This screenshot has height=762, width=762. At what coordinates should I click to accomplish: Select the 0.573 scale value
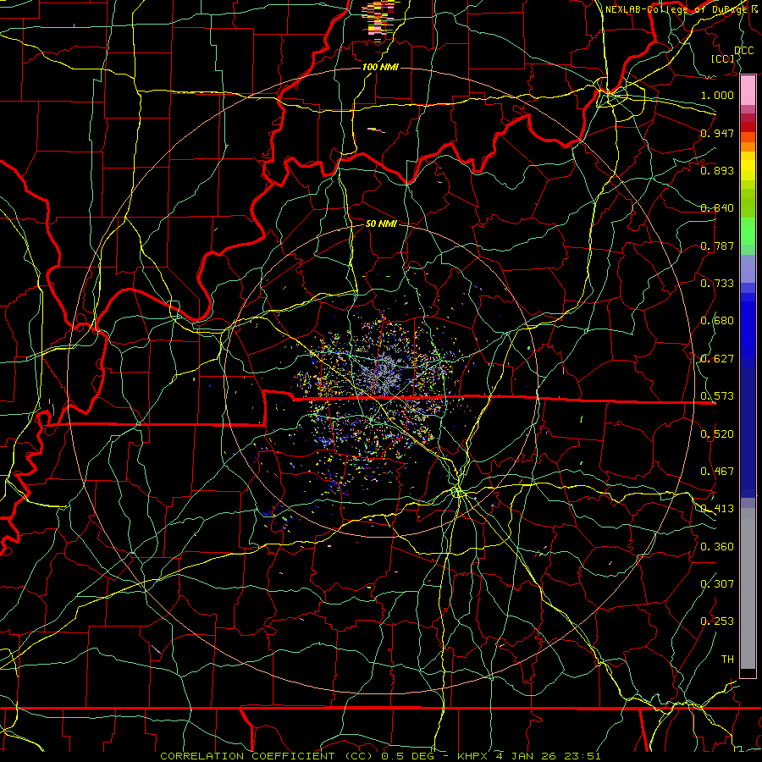pos(717,396)
